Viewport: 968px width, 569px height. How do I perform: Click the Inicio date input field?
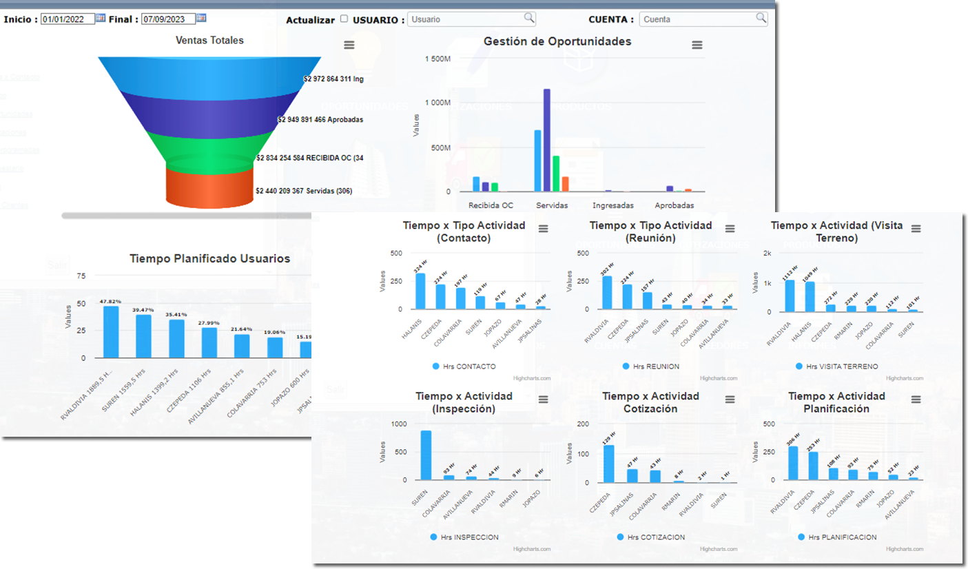click(x=68, y=19)
